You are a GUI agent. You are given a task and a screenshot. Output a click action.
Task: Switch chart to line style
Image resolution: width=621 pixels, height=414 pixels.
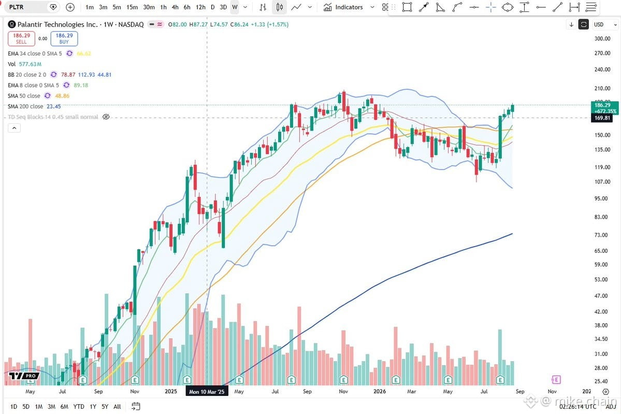(x=296, y=7)
